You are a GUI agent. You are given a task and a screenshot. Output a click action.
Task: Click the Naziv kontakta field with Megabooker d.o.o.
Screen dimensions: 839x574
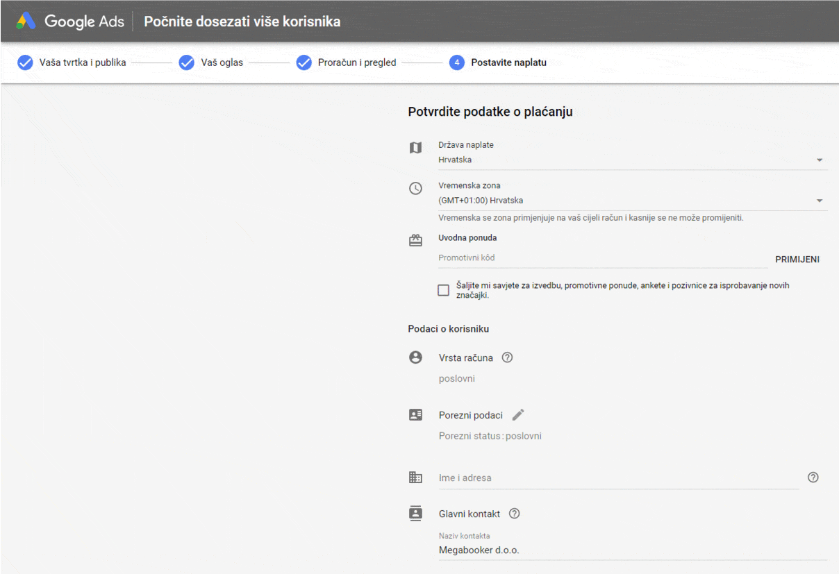click(632, 550)
